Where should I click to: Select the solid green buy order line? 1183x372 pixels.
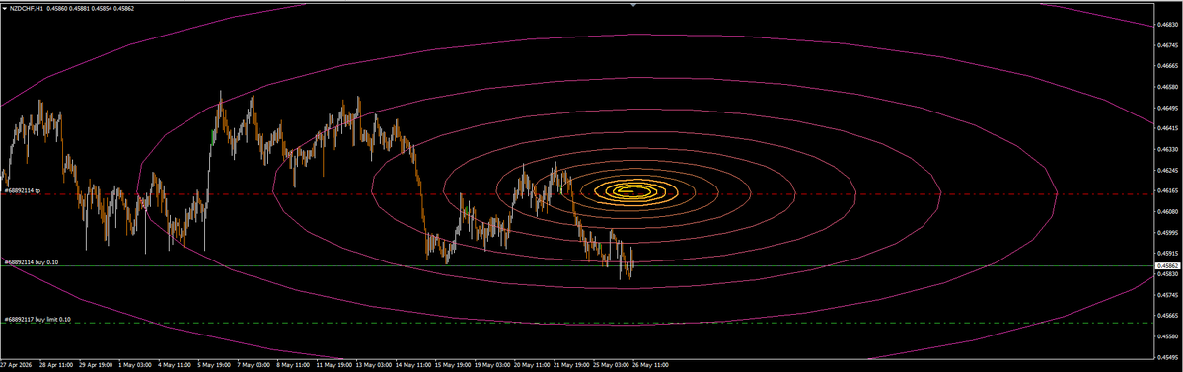(577, 265)
